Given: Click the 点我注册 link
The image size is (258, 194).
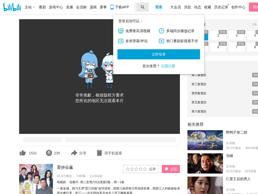Looking at the screenshot, I should (x=168, y=66).
